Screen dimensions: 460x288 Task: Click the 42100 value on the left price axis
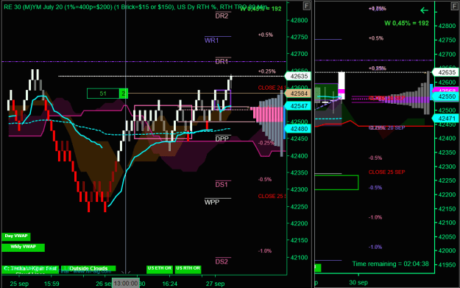pos(300,258)
